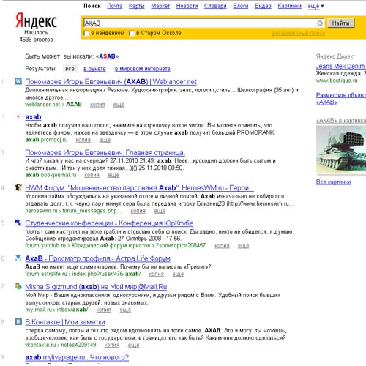The width and height of the screenshot is (366, 366).
Task: Open 'AxaB - Просмотр профиля - Астра Life Форум'
Action: click(98, 258)
